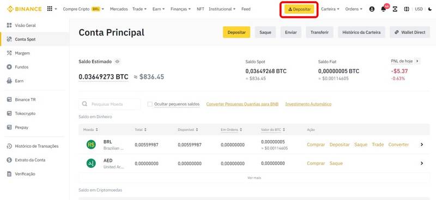Click Ver mais below the table

[254, 178]
